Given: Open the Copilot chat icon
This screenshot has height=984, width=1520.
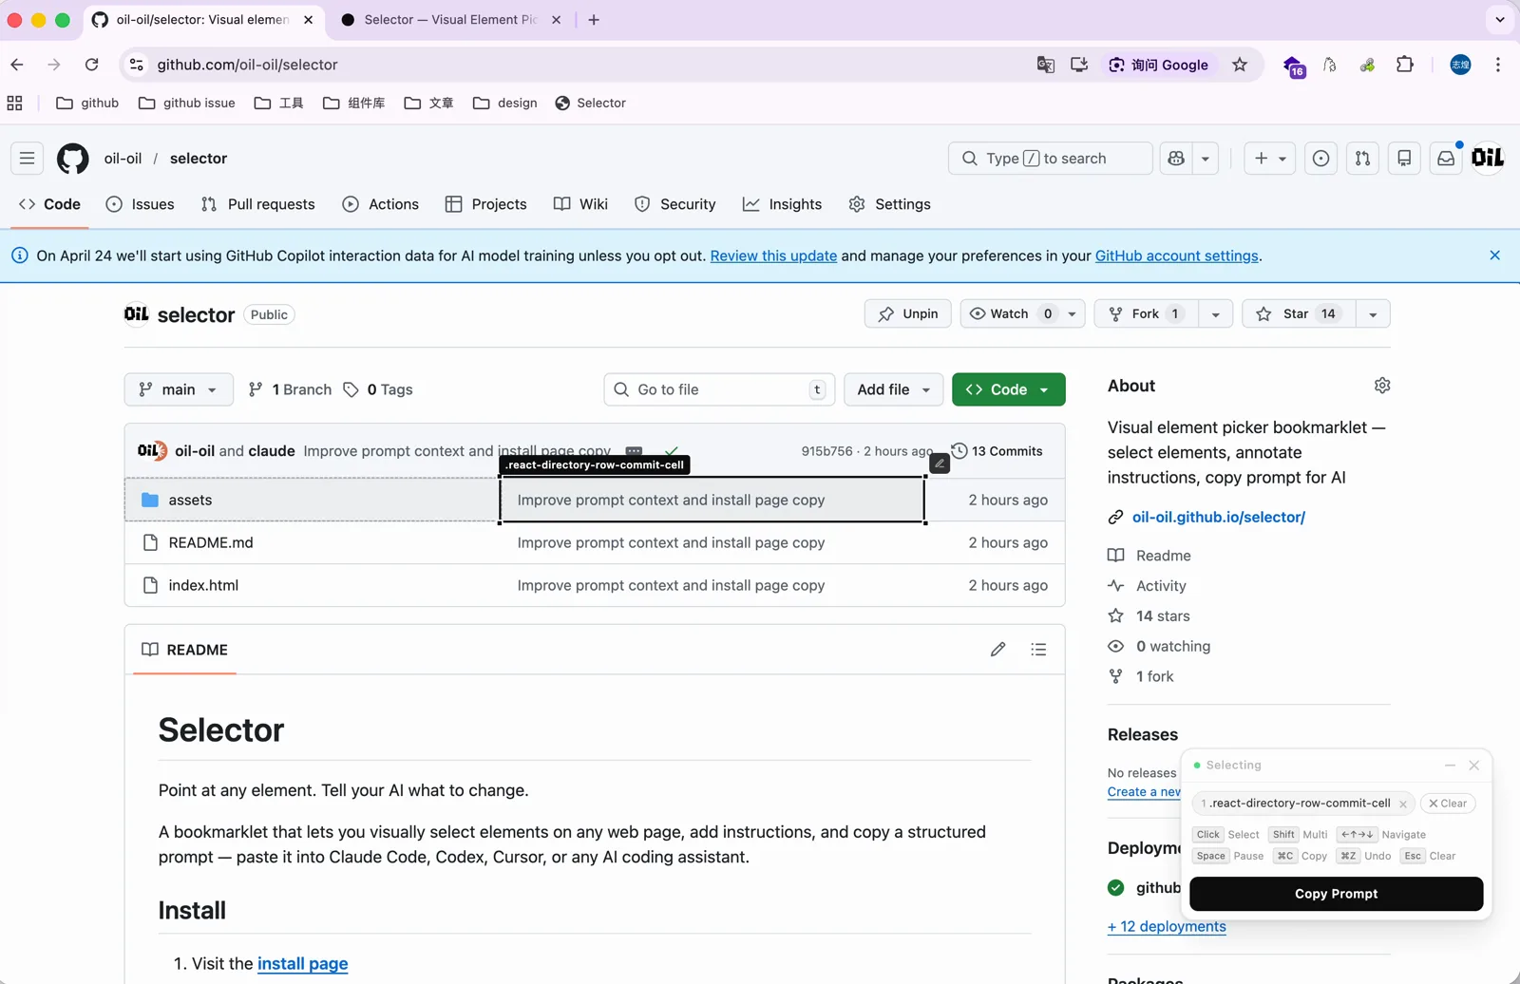Looking at the screenshot, I should click(x=1176, y=159).
